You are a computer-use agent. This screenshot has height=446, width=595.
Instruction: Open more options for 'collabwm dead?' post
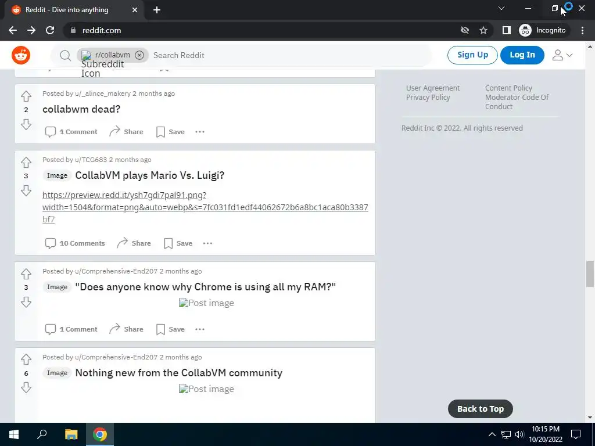tap(200, 132)
